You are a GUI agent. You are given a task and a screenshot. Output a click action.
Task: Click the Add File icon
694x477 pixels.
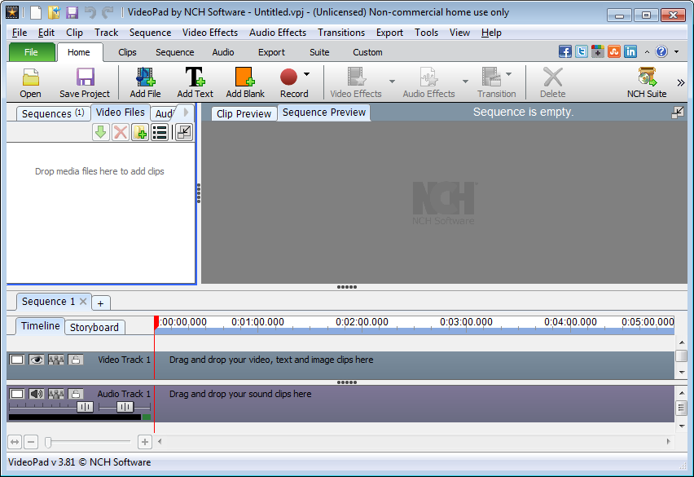(x=145, y=77)
